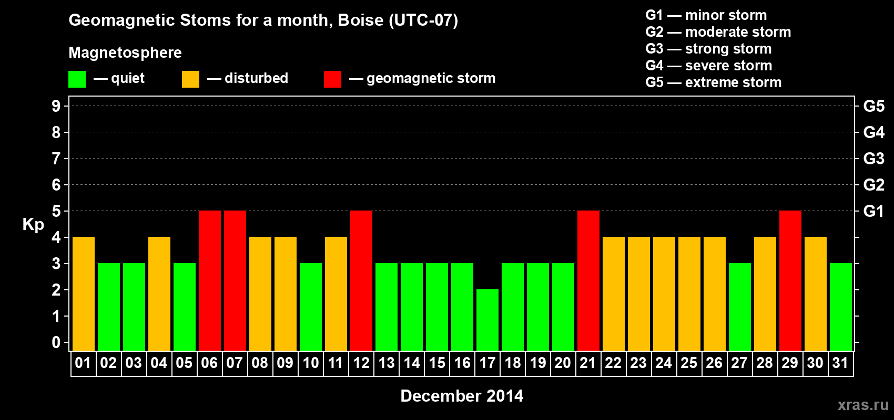Image resolution: width=894 pixels, height=420 pixels.
Task: Click the G1 right-axis label
Action: click(x=874, y=211)
